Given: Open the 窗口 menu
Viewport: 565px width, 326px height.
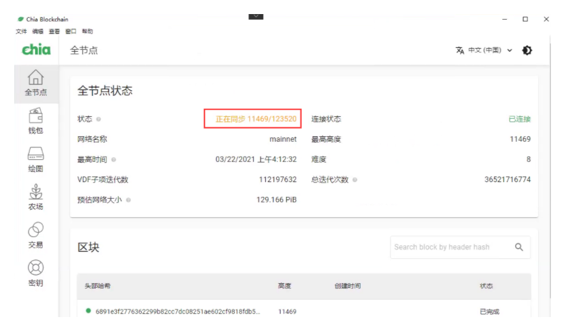Looking at the screenshot, I should tap(71, 31).
